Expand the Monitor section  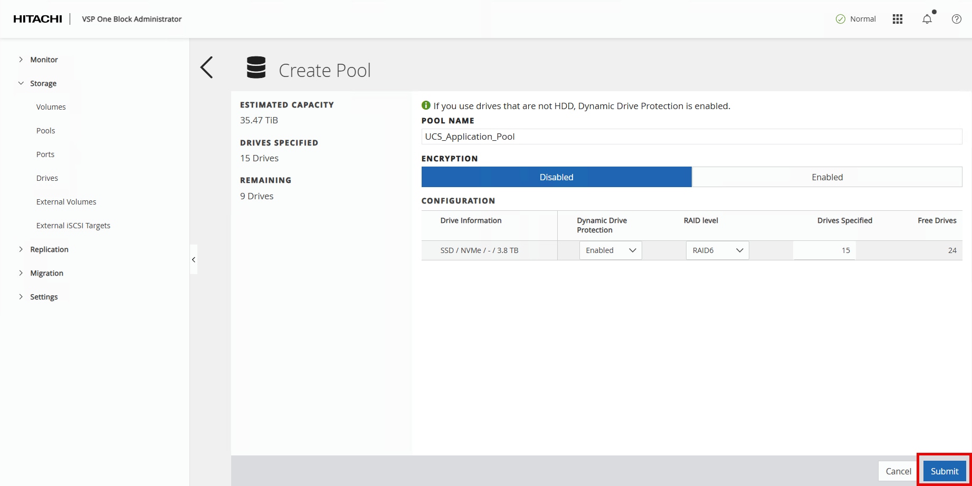tap(44, 60)
